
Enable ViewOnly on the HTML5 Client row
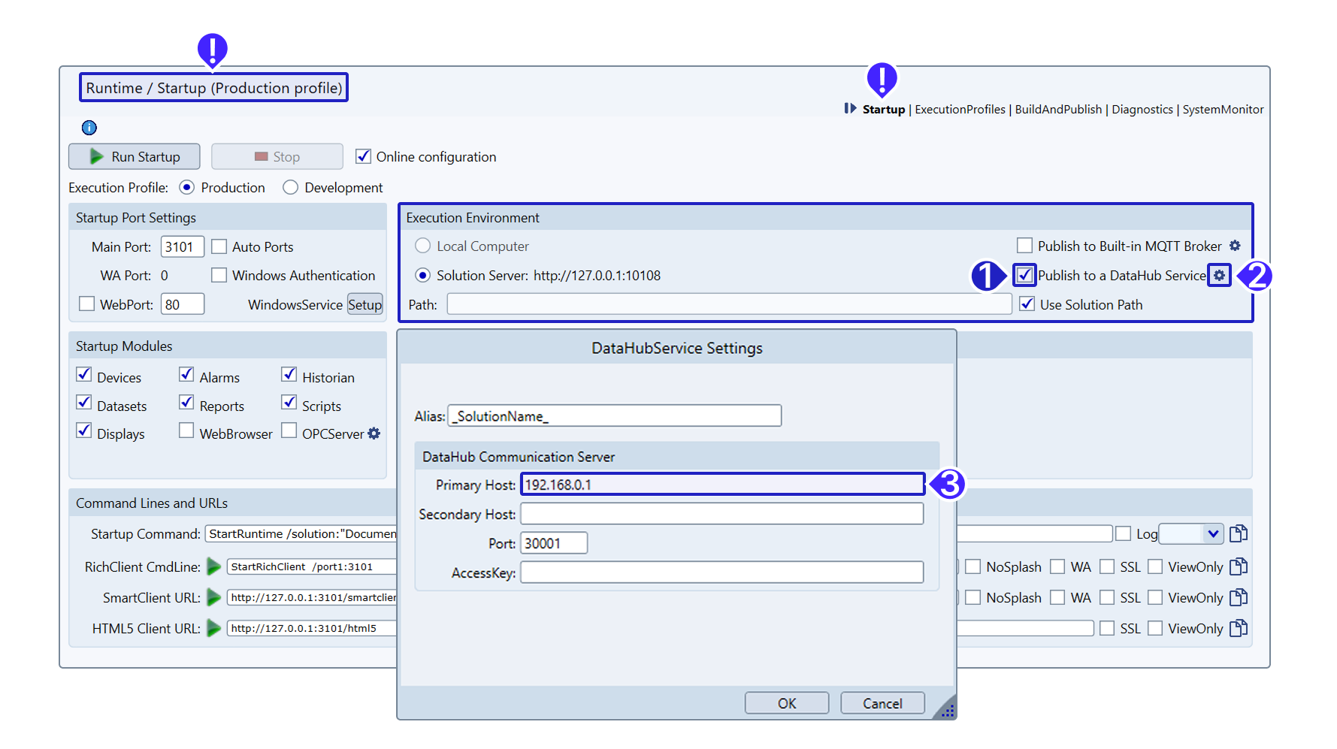click(1155, 628)
